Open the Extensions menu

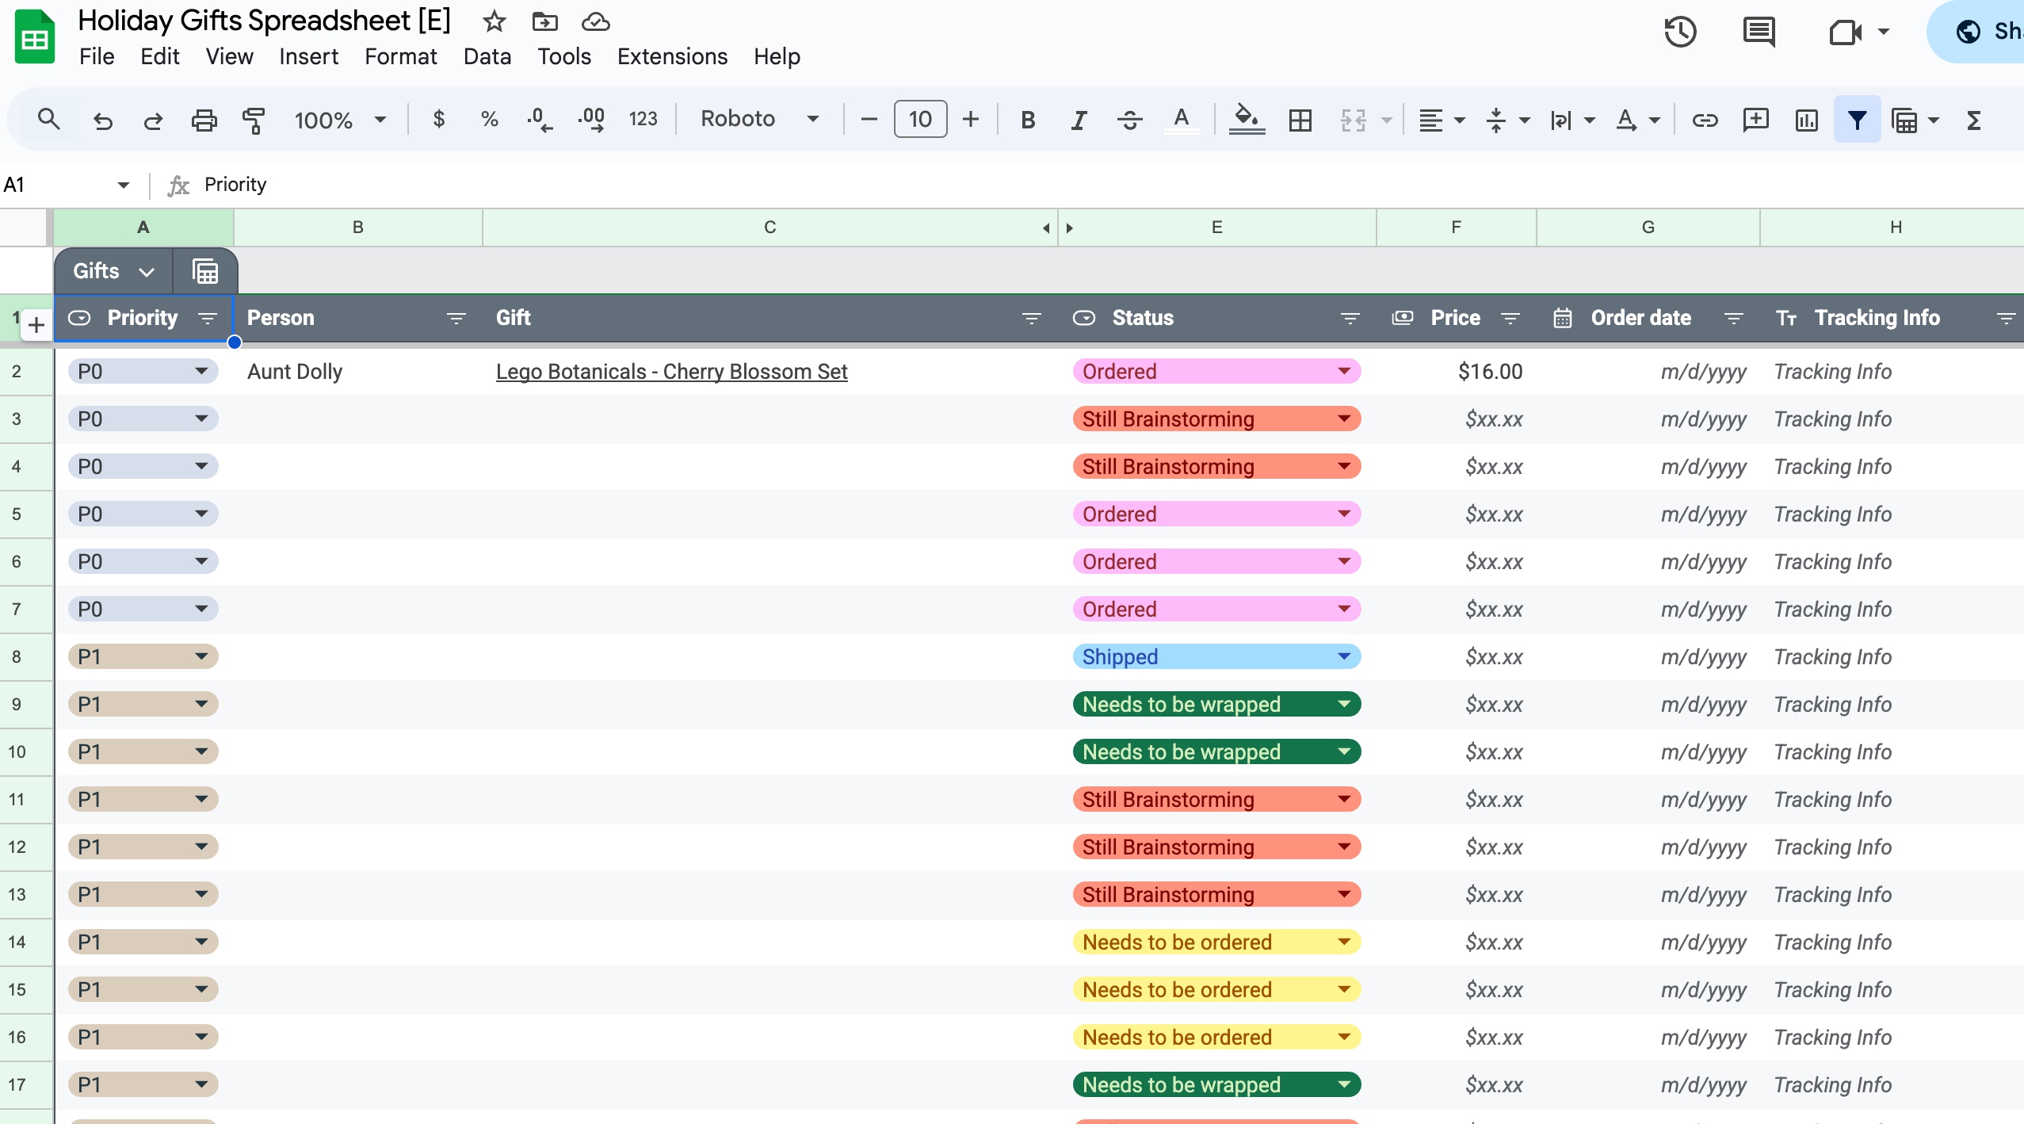click(x=671, y=56)
